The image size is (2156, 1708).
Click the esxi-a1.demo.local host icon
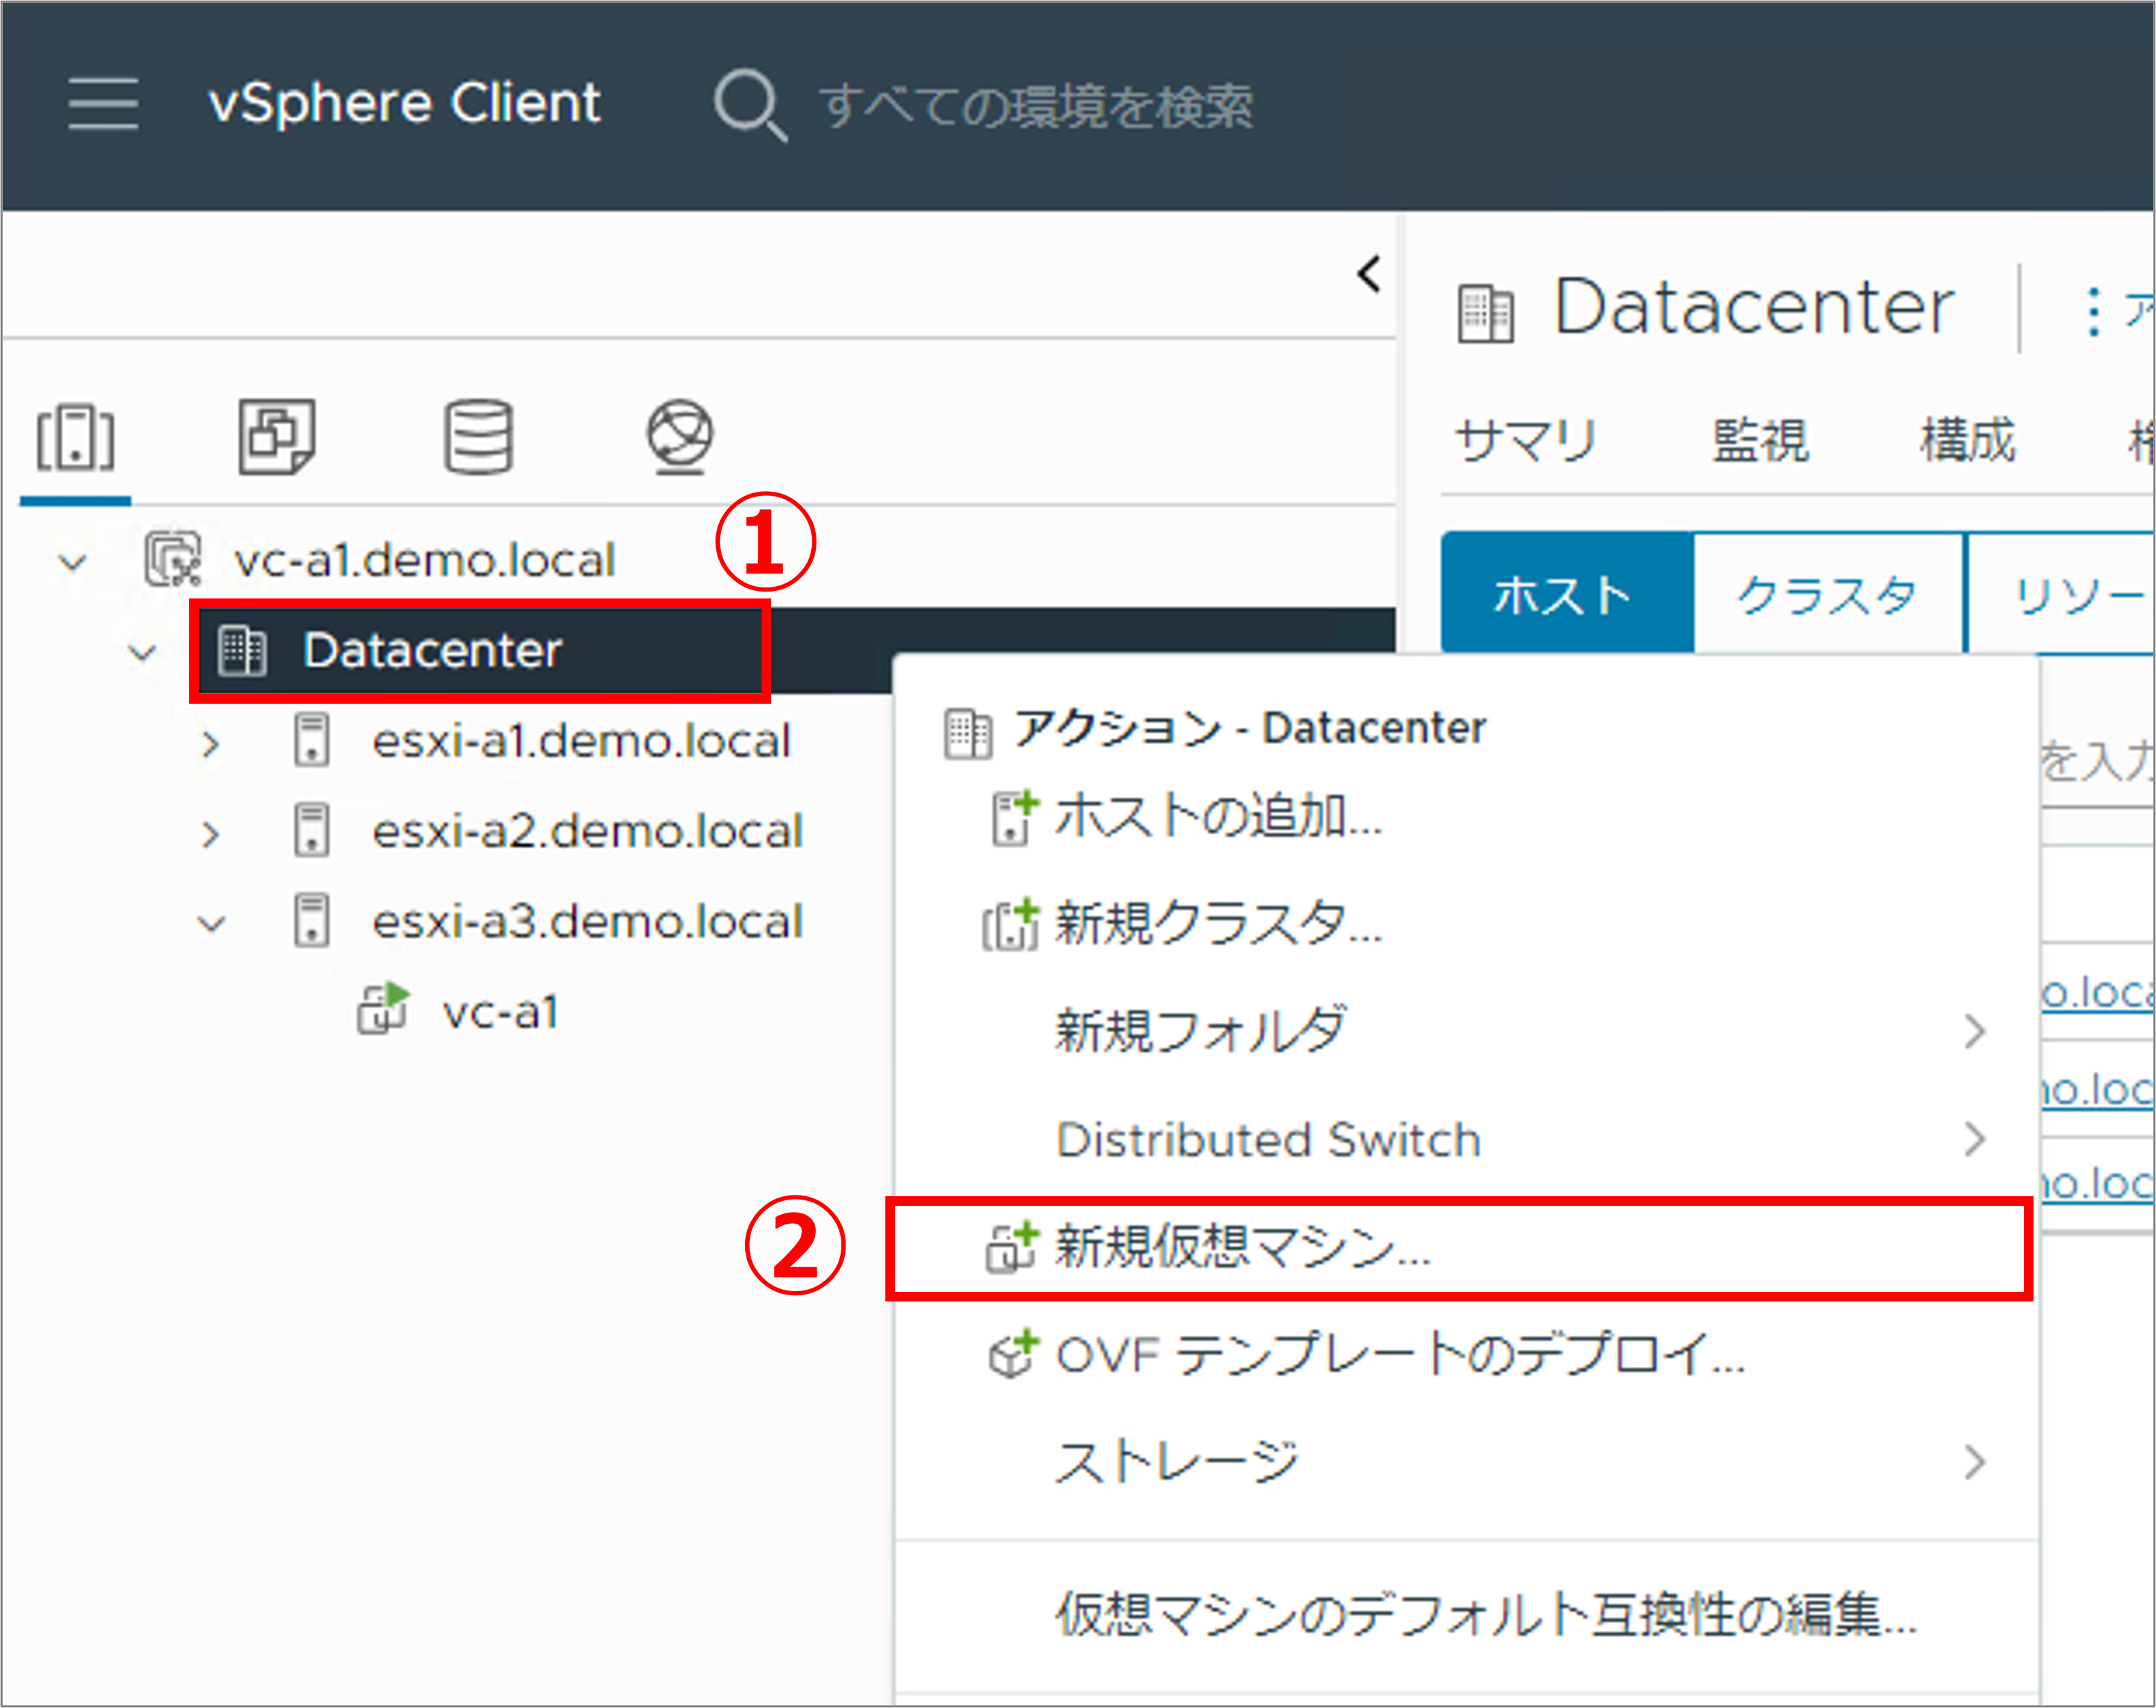coord(311,739)
